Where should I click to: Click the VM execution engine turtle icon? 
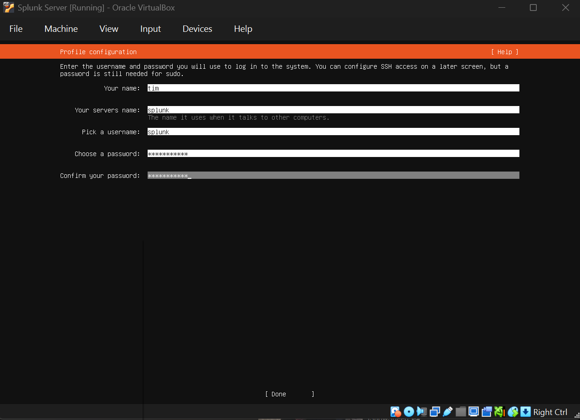click(499, 412)
